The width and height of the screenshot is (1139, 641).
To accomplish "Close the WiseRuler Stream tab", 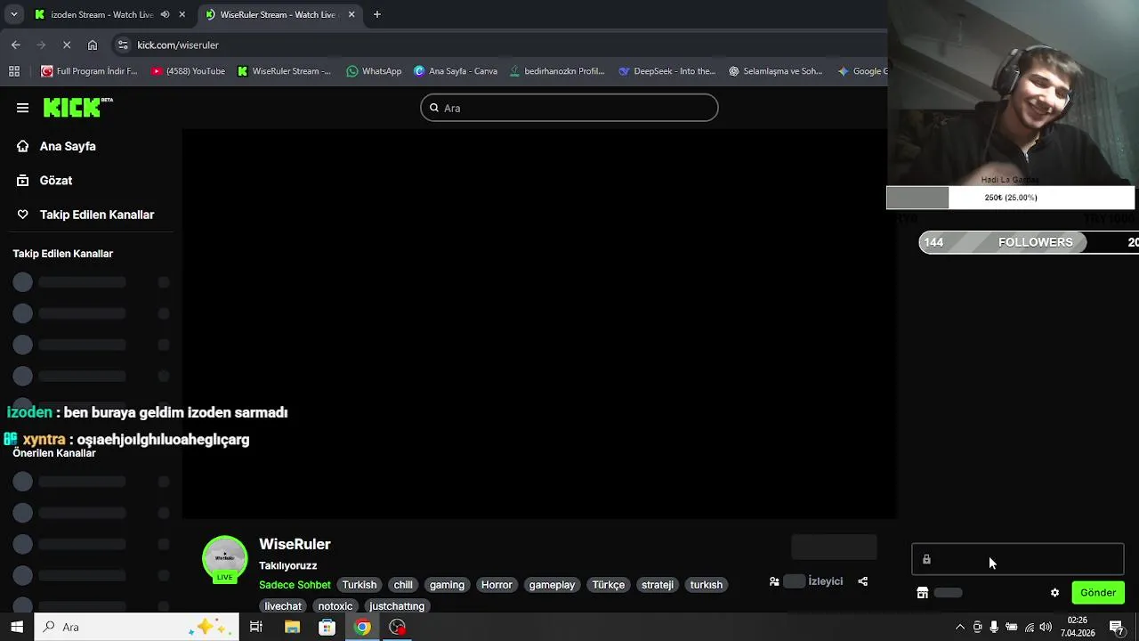I will (x=351, y=14).
